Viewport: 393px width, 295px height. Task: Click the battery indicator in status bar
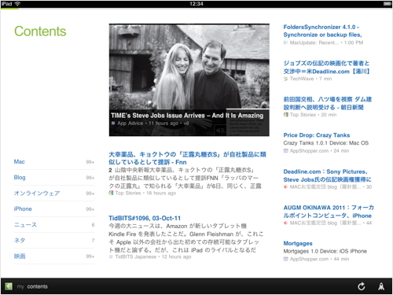coord(387,4)
